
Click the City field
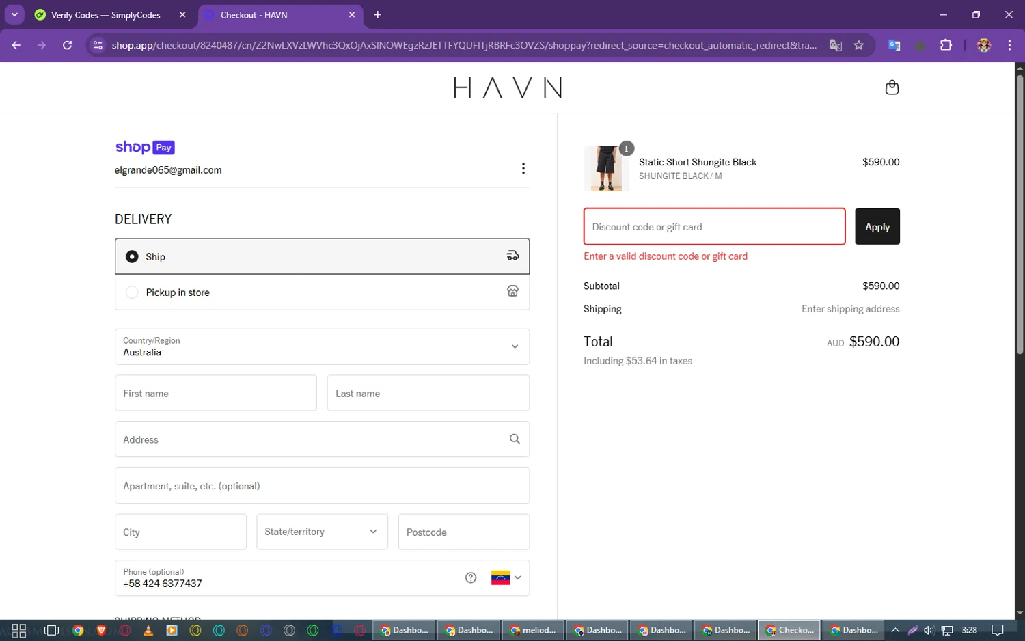180,532
